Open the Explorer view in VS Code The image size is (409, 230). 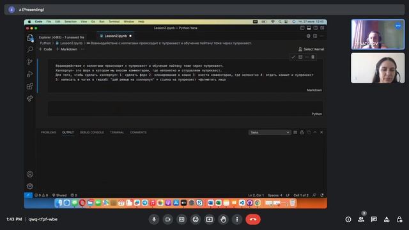pos(30,38)
